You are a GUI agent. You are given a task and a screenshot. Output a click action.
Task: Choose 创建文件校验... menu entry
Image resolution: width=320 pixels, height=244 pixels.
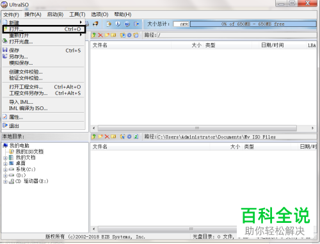(x=44, y=72)
